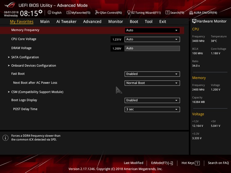Image resolution: width=231 pixels, height=173 pixels.
Task: Click the 1.231V CPU voltage value
Action: (x=117, y=40)
